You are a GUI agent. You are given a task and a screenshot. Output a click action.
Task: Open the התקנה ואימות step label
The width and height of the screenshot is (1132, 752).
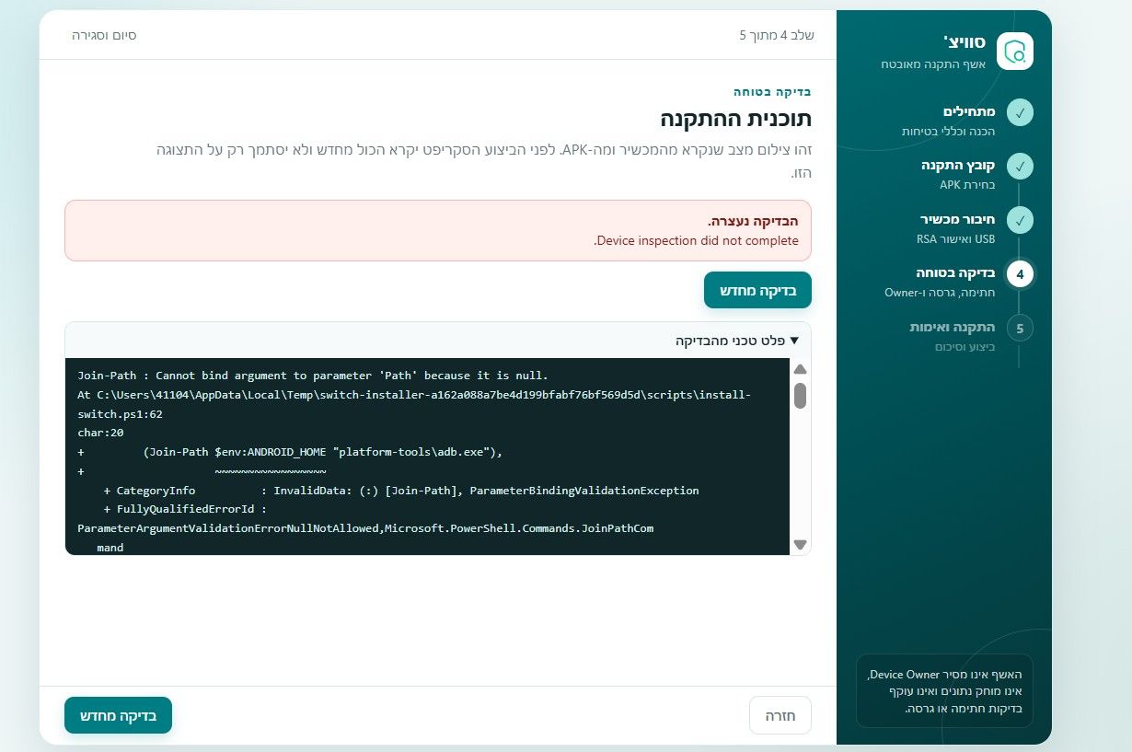pos(953,327)
